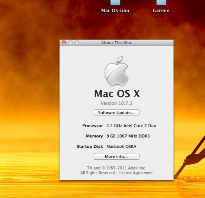
Task: Click the zoom button in title bar
Action: (x=77, y=42)
